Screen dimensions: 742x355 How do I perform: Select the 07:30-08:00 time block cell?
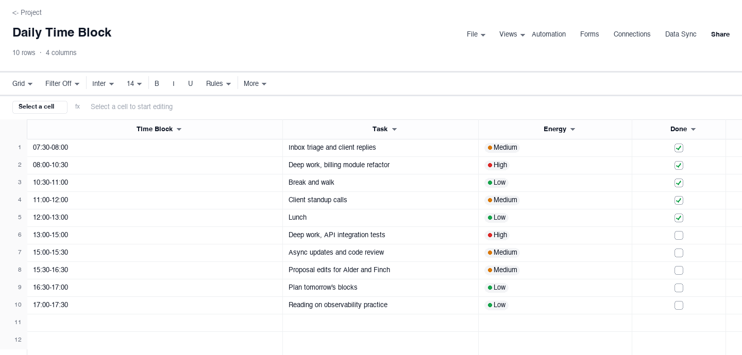pos(155,148)
